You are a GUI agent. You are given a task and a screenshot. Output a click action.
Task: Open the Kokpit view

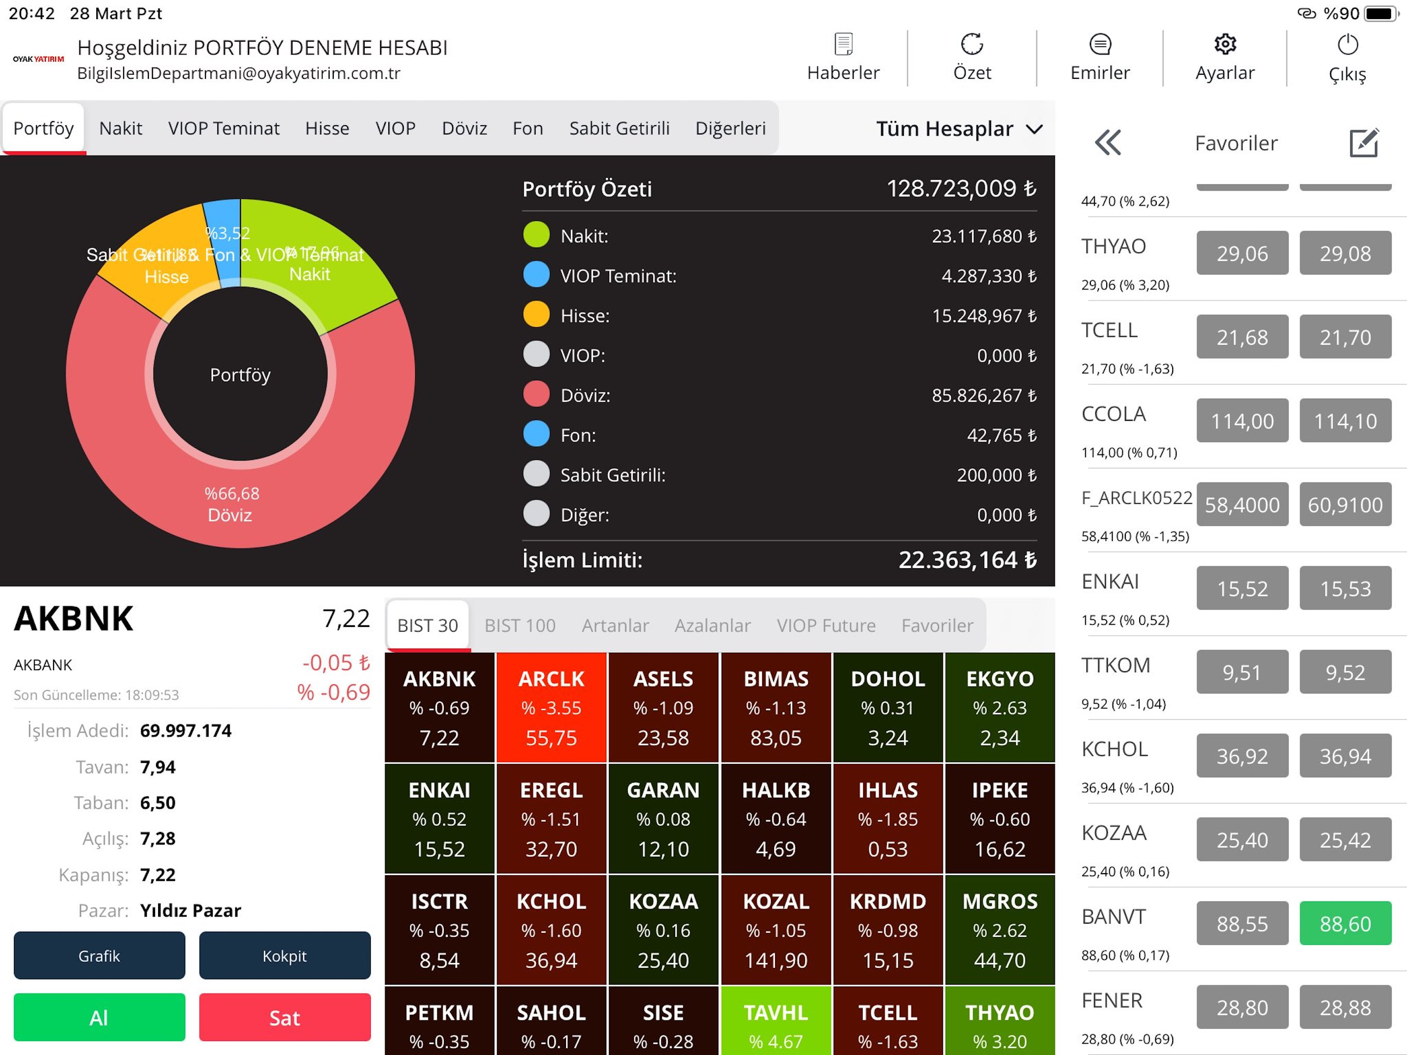coord(284,956)
